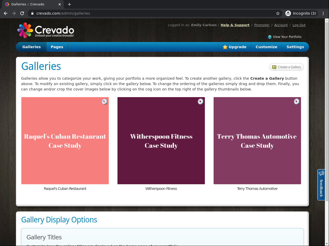
Task: Click the Promote! link
Action: [x=262, y=25]
